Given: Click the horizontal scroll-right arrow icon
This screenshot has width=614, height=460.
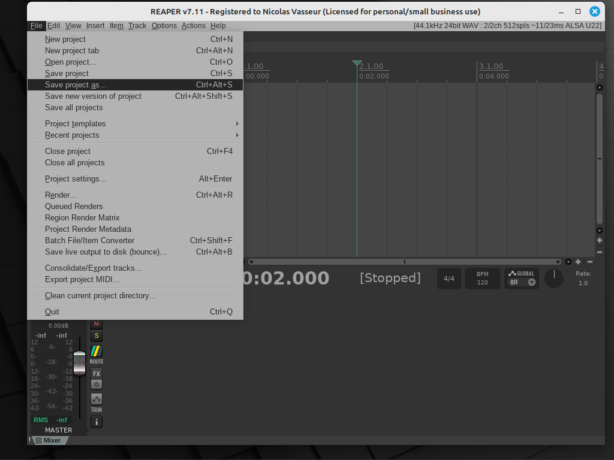Looking at the screenshot, I should pyautogui.click(x=568, y=262).
